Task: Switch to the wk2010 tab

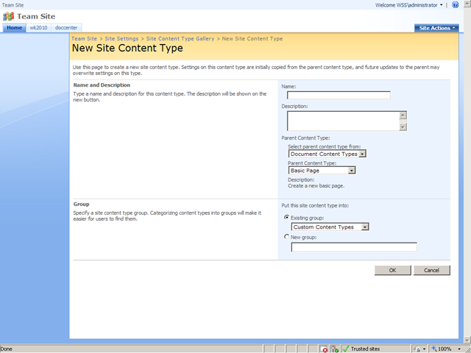Action: pyautogui.click(x=38, y=28)
